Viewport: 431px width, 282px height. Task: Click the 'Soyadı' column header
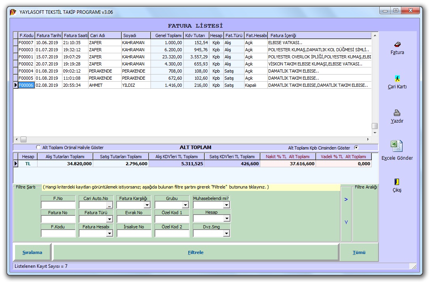[x=136, y=35]
